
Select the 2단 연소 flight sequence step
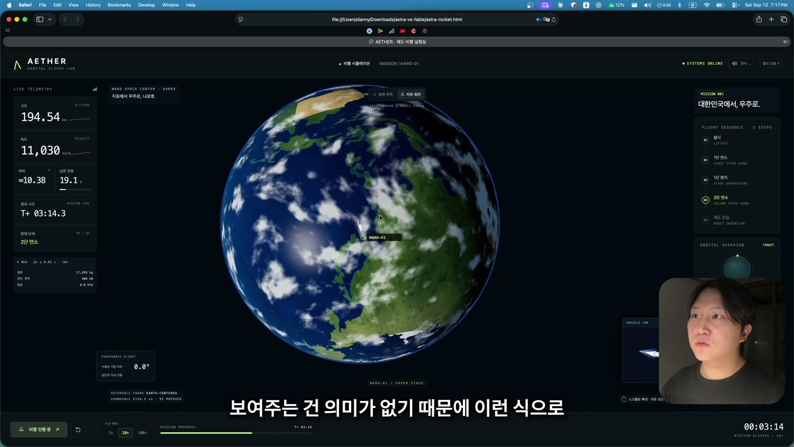[x=737, y=200]
